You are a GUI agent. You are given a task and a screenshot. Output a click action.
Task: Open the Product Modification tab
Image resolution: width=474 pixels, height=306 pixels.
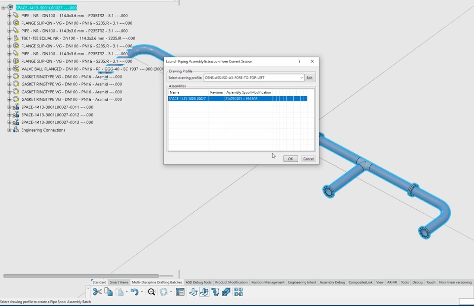[x=231, y=282]
